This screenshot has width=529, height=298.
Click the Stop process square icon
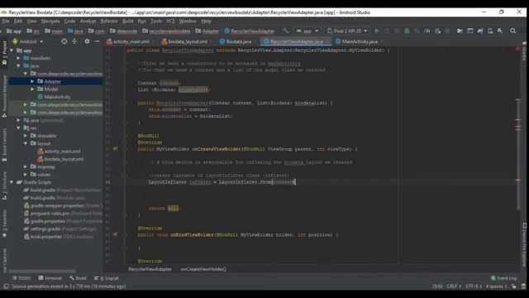(x=447, y=31)
